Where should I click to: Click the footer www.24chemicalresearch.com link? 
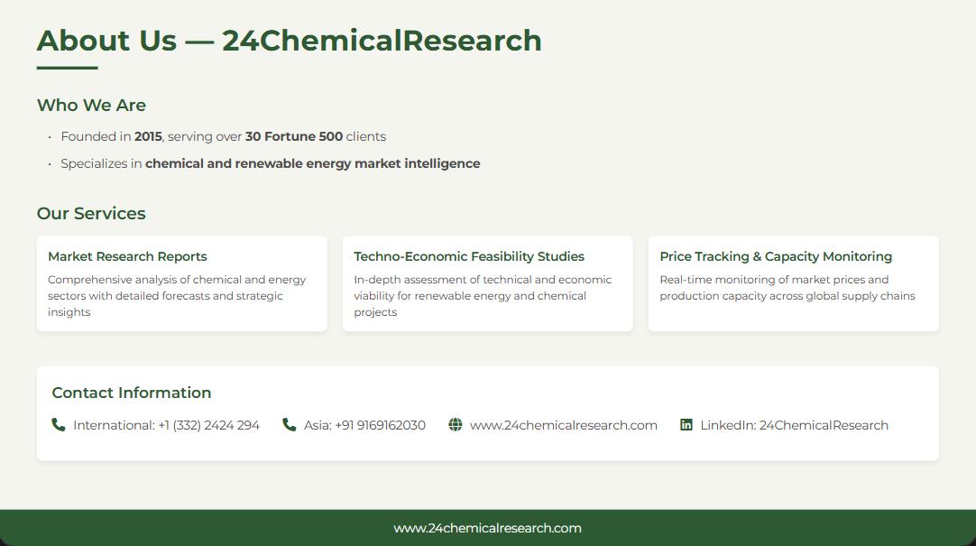[x=487, y=528]
